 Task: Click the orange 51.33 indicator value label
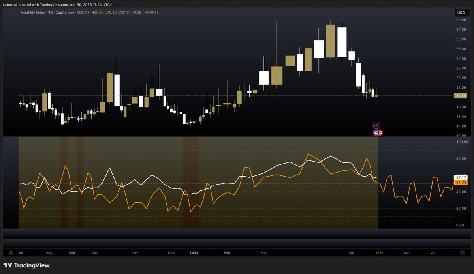(x=461, y=183)
